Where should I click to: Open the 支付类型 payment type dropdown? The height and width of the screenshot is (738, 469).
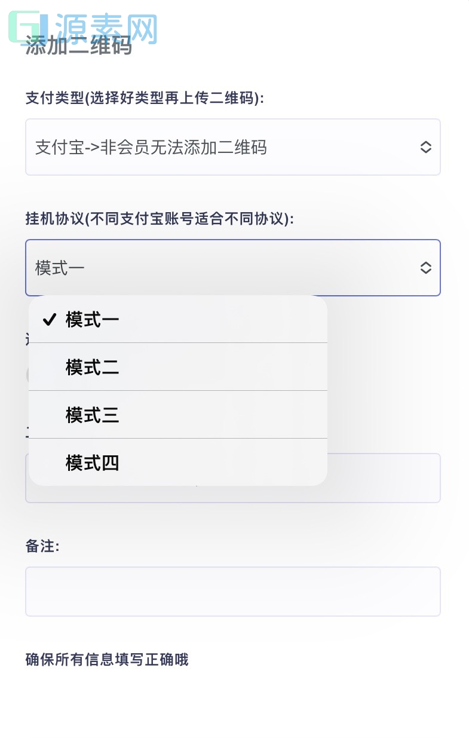click(233, 148)
